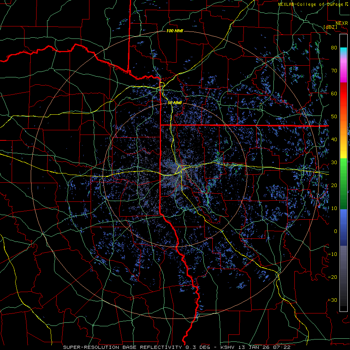Click the cyan band atop the color bar
Viewport: 350px width, 350px height.
click(343, 52)
